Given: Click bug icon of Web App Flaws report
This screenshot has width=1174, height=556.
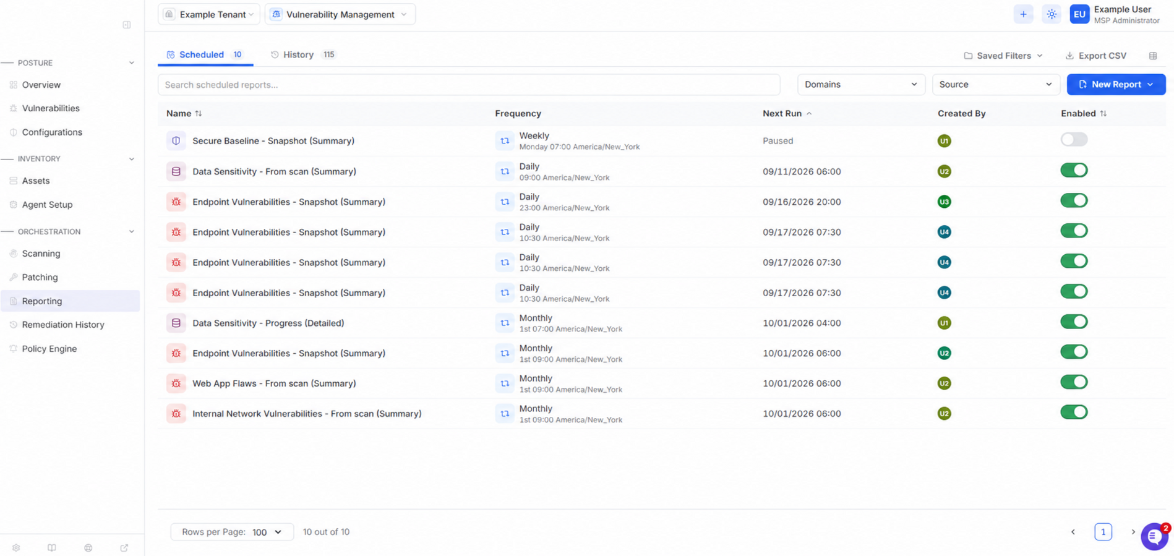Looking at the screenshot, I should tap(176, 383).
